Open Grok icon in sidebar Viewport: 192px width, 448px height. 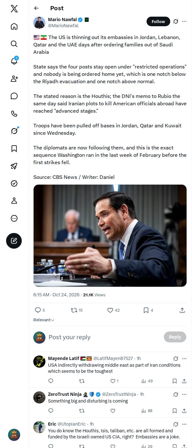pos(14,131)
